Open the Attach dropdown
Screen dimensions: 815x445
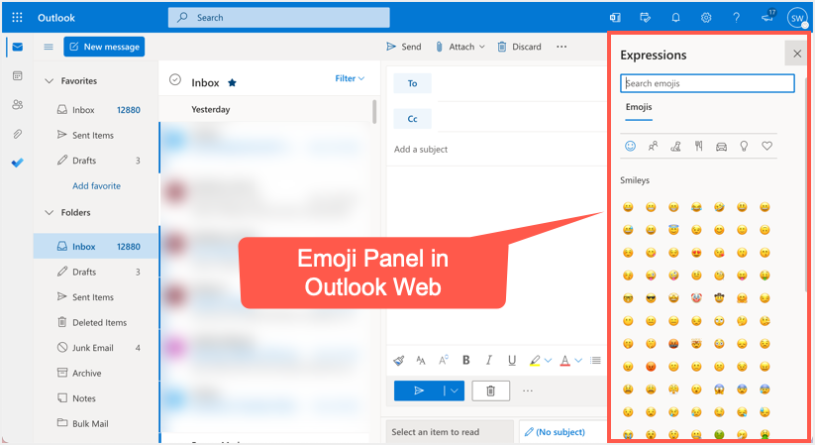pos(460,47)
